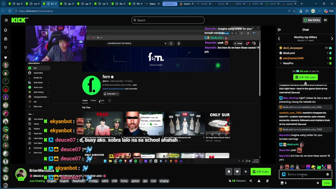Select Videos tab on fern channel
The width and height of the screenshot is (336, 189).
93,101
